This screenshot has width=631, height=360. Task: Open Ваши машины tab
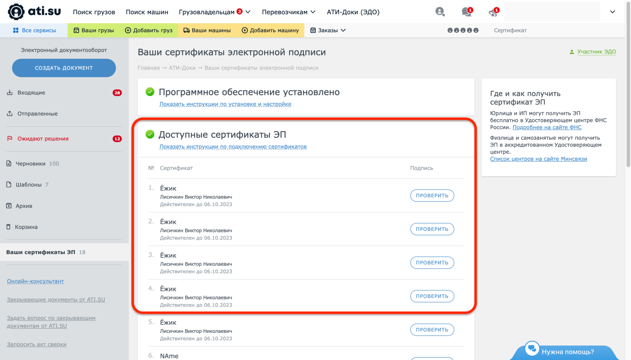point(207,30)
